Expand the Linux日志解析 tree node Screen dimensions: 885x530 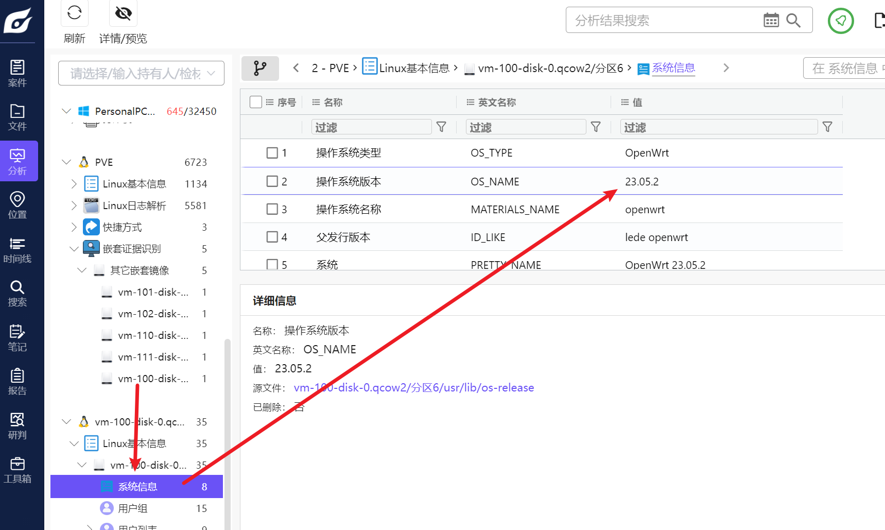tap(74, 206)
